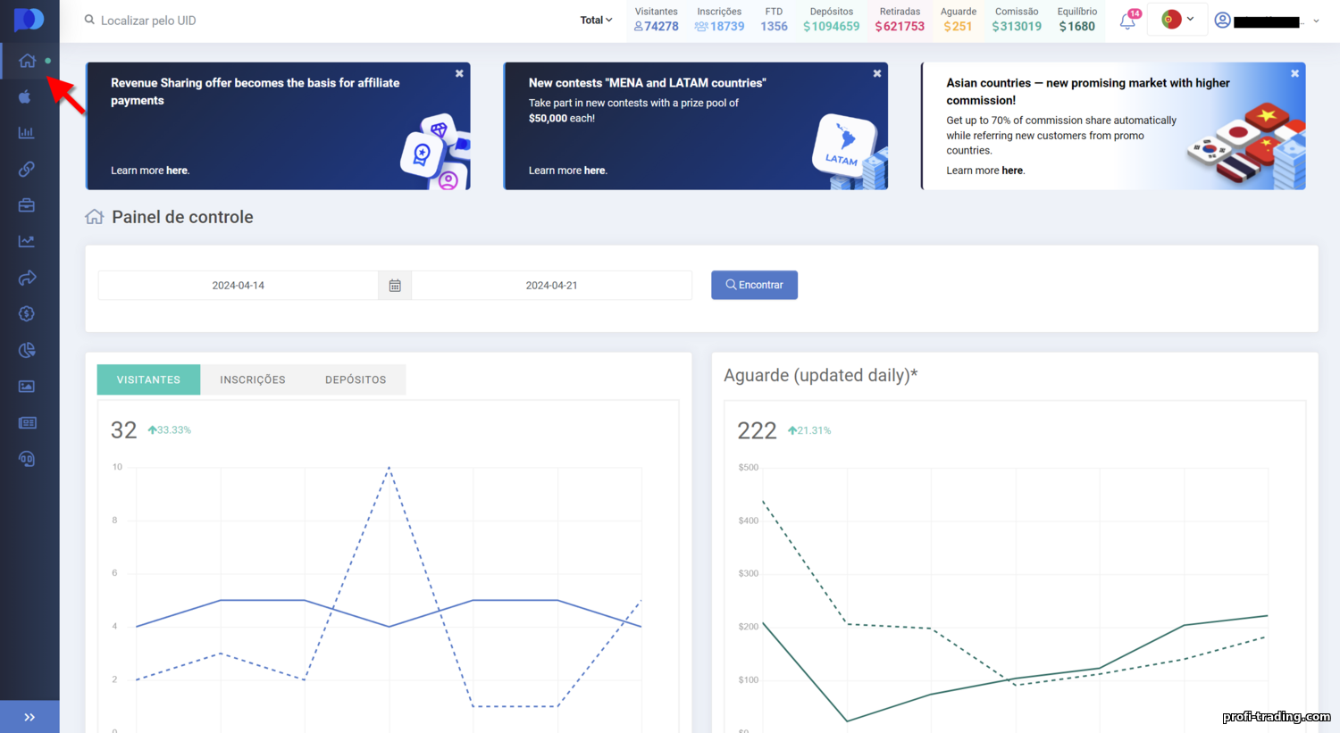Click the Painel de controle heading
This screenshot has width=1340, height=733.
coord(182,217)
